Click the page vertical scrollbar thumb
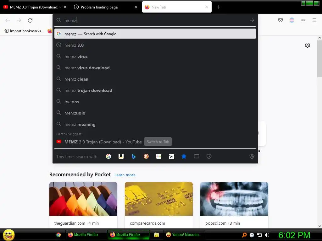 point(319,59)
